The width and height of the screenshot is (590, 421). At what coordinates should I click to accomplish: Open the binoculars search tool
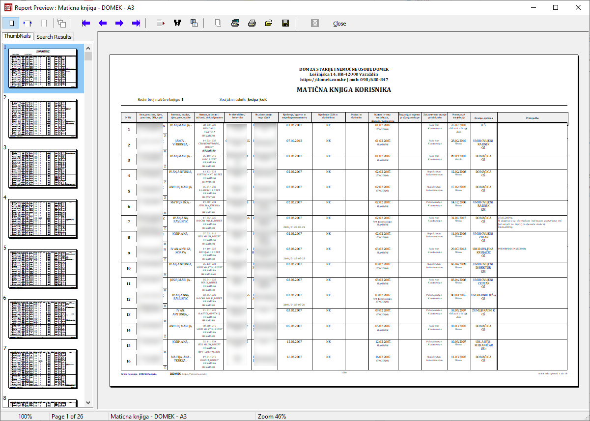coord(177,23)
